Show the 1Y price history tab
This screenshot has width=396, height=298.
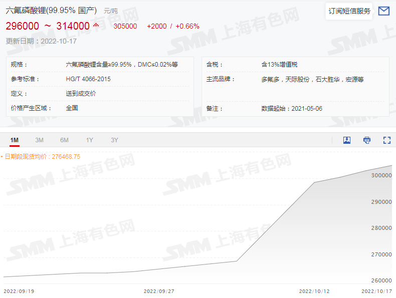[x=89, y=140]
